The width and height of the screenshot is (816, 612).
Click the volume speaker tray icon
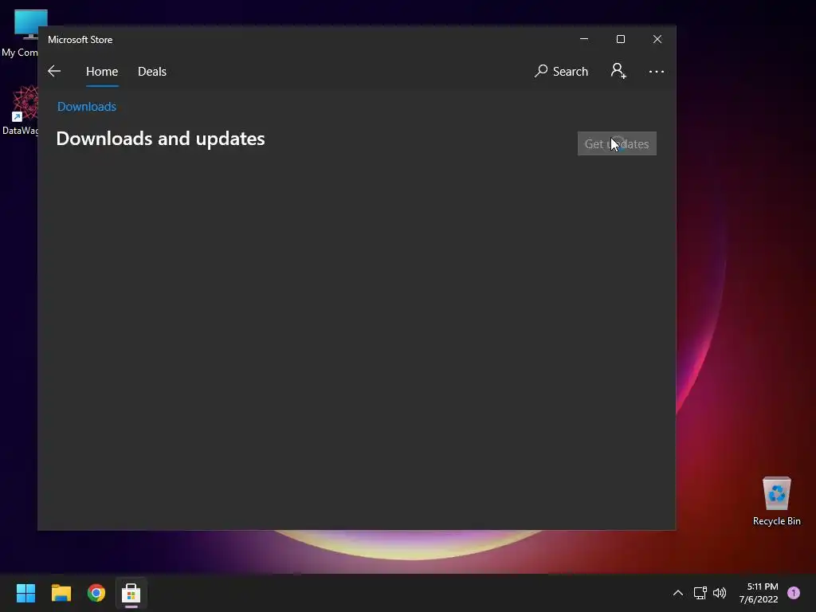(720, 593)
